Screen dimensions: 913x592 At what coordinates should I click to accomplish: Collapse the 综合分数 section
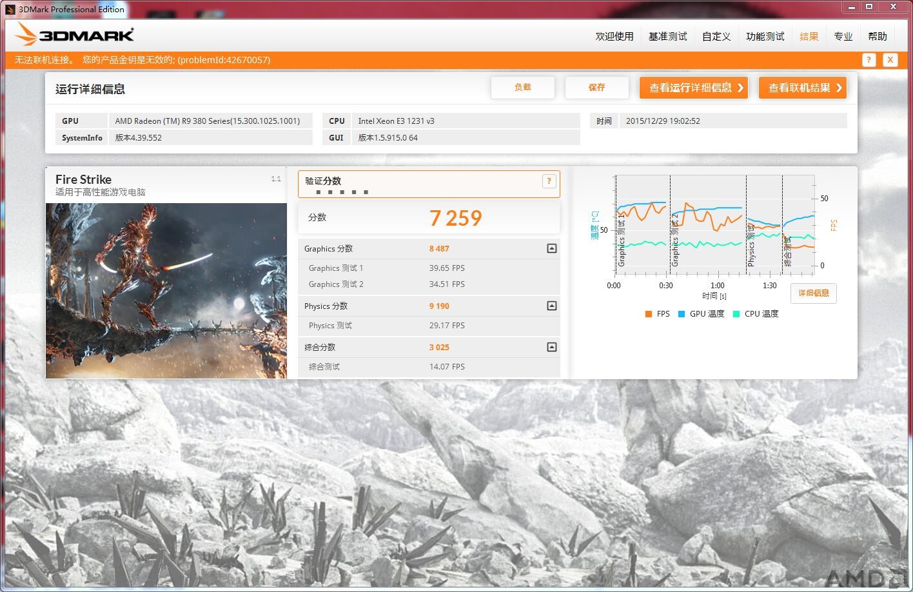(x=552, y=347)
